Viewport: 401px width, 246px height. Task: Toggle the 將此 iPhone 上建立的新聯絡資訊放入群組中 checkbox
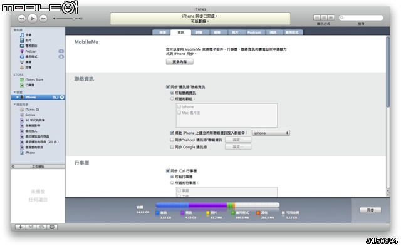172,133
